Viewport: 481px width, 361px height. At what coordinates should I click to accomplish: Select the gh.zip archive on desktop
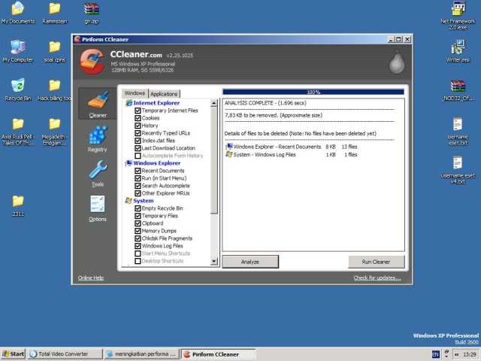92,13
